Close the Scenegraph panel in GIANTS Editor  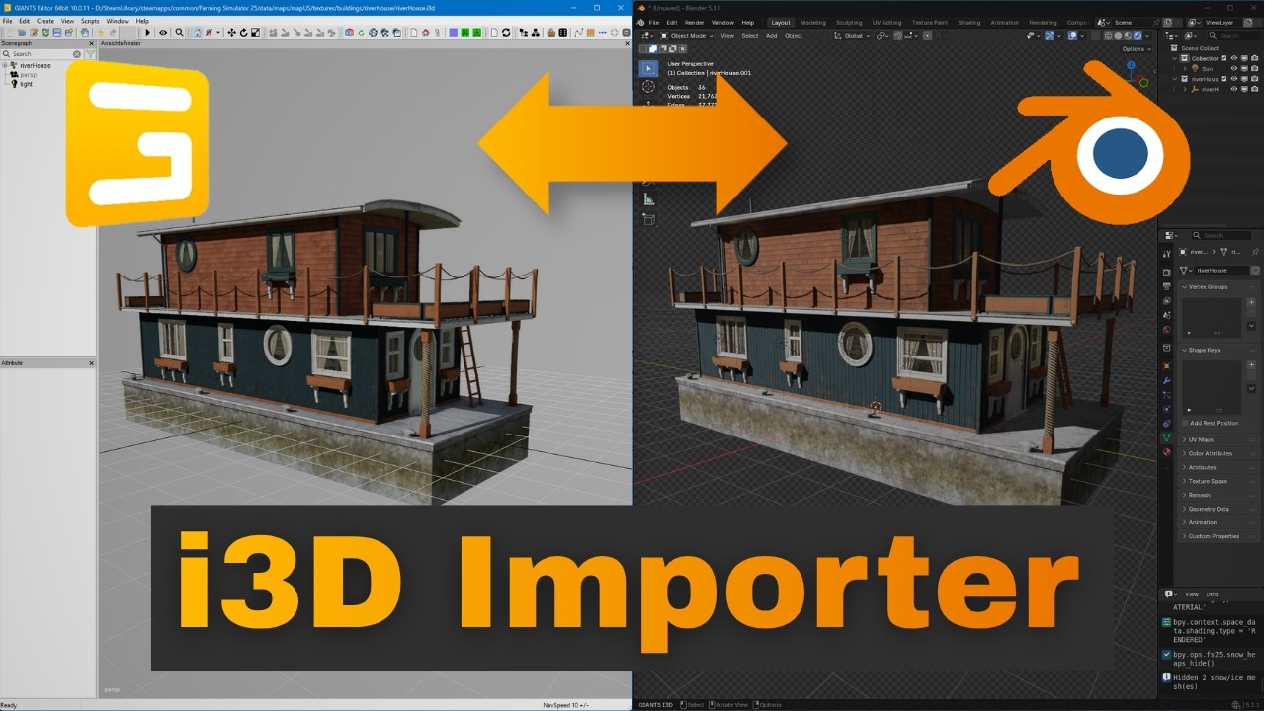(x=91, y=43)
